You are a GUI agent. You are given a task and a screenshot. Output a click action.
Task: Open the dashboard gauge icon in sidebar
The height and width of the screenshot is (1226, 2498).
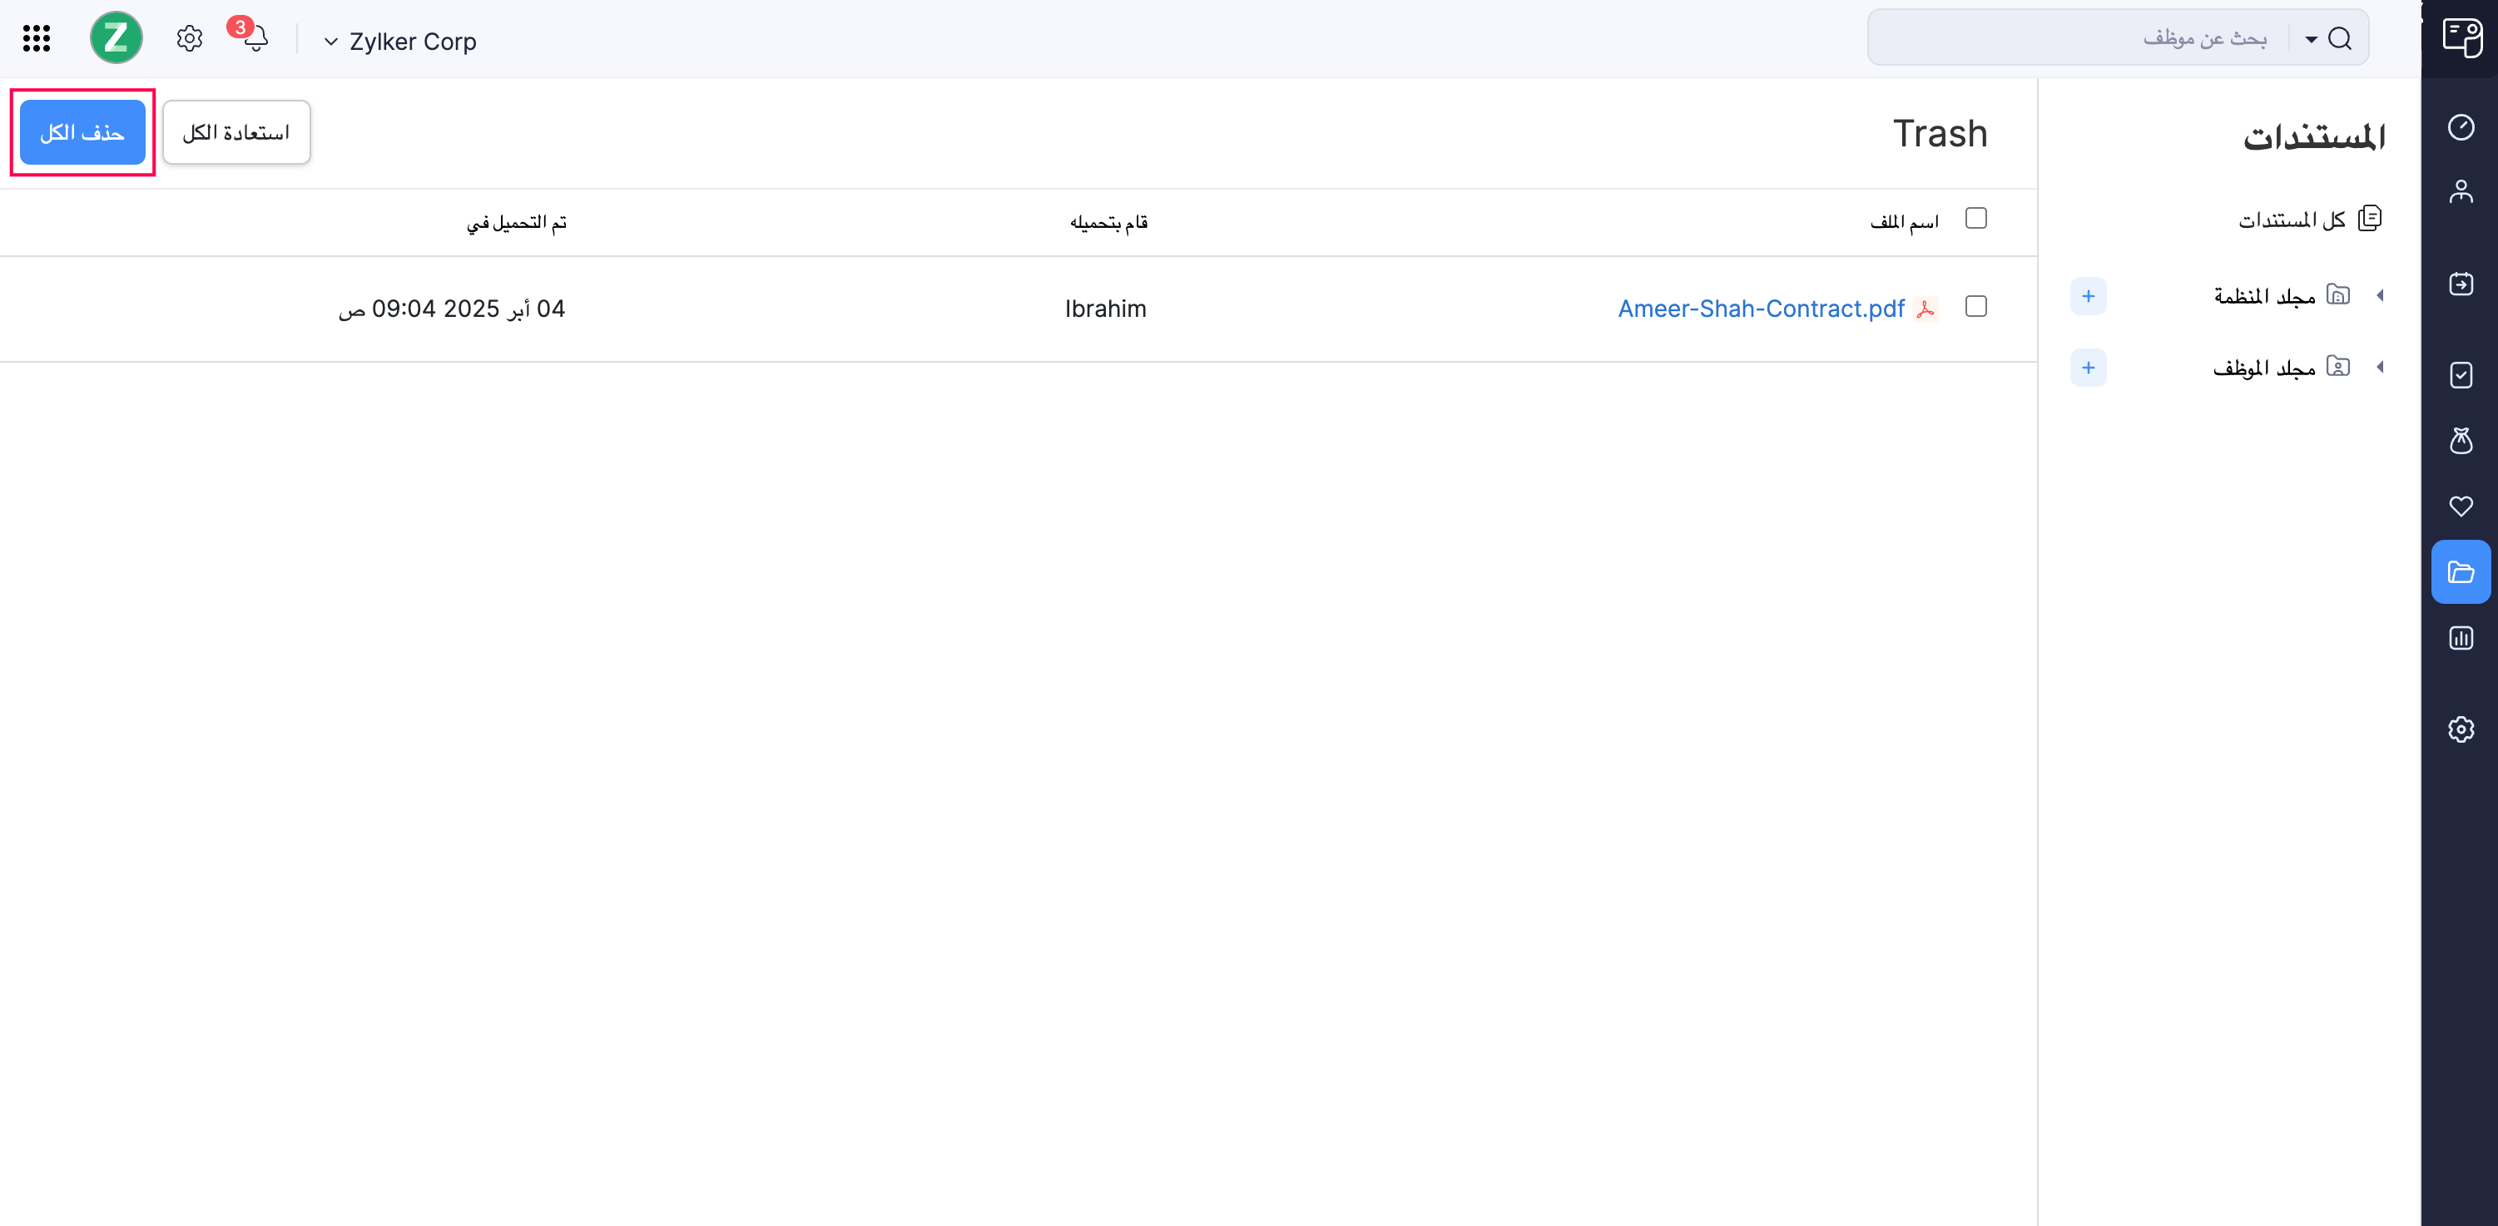click(x=2461, y=127)
